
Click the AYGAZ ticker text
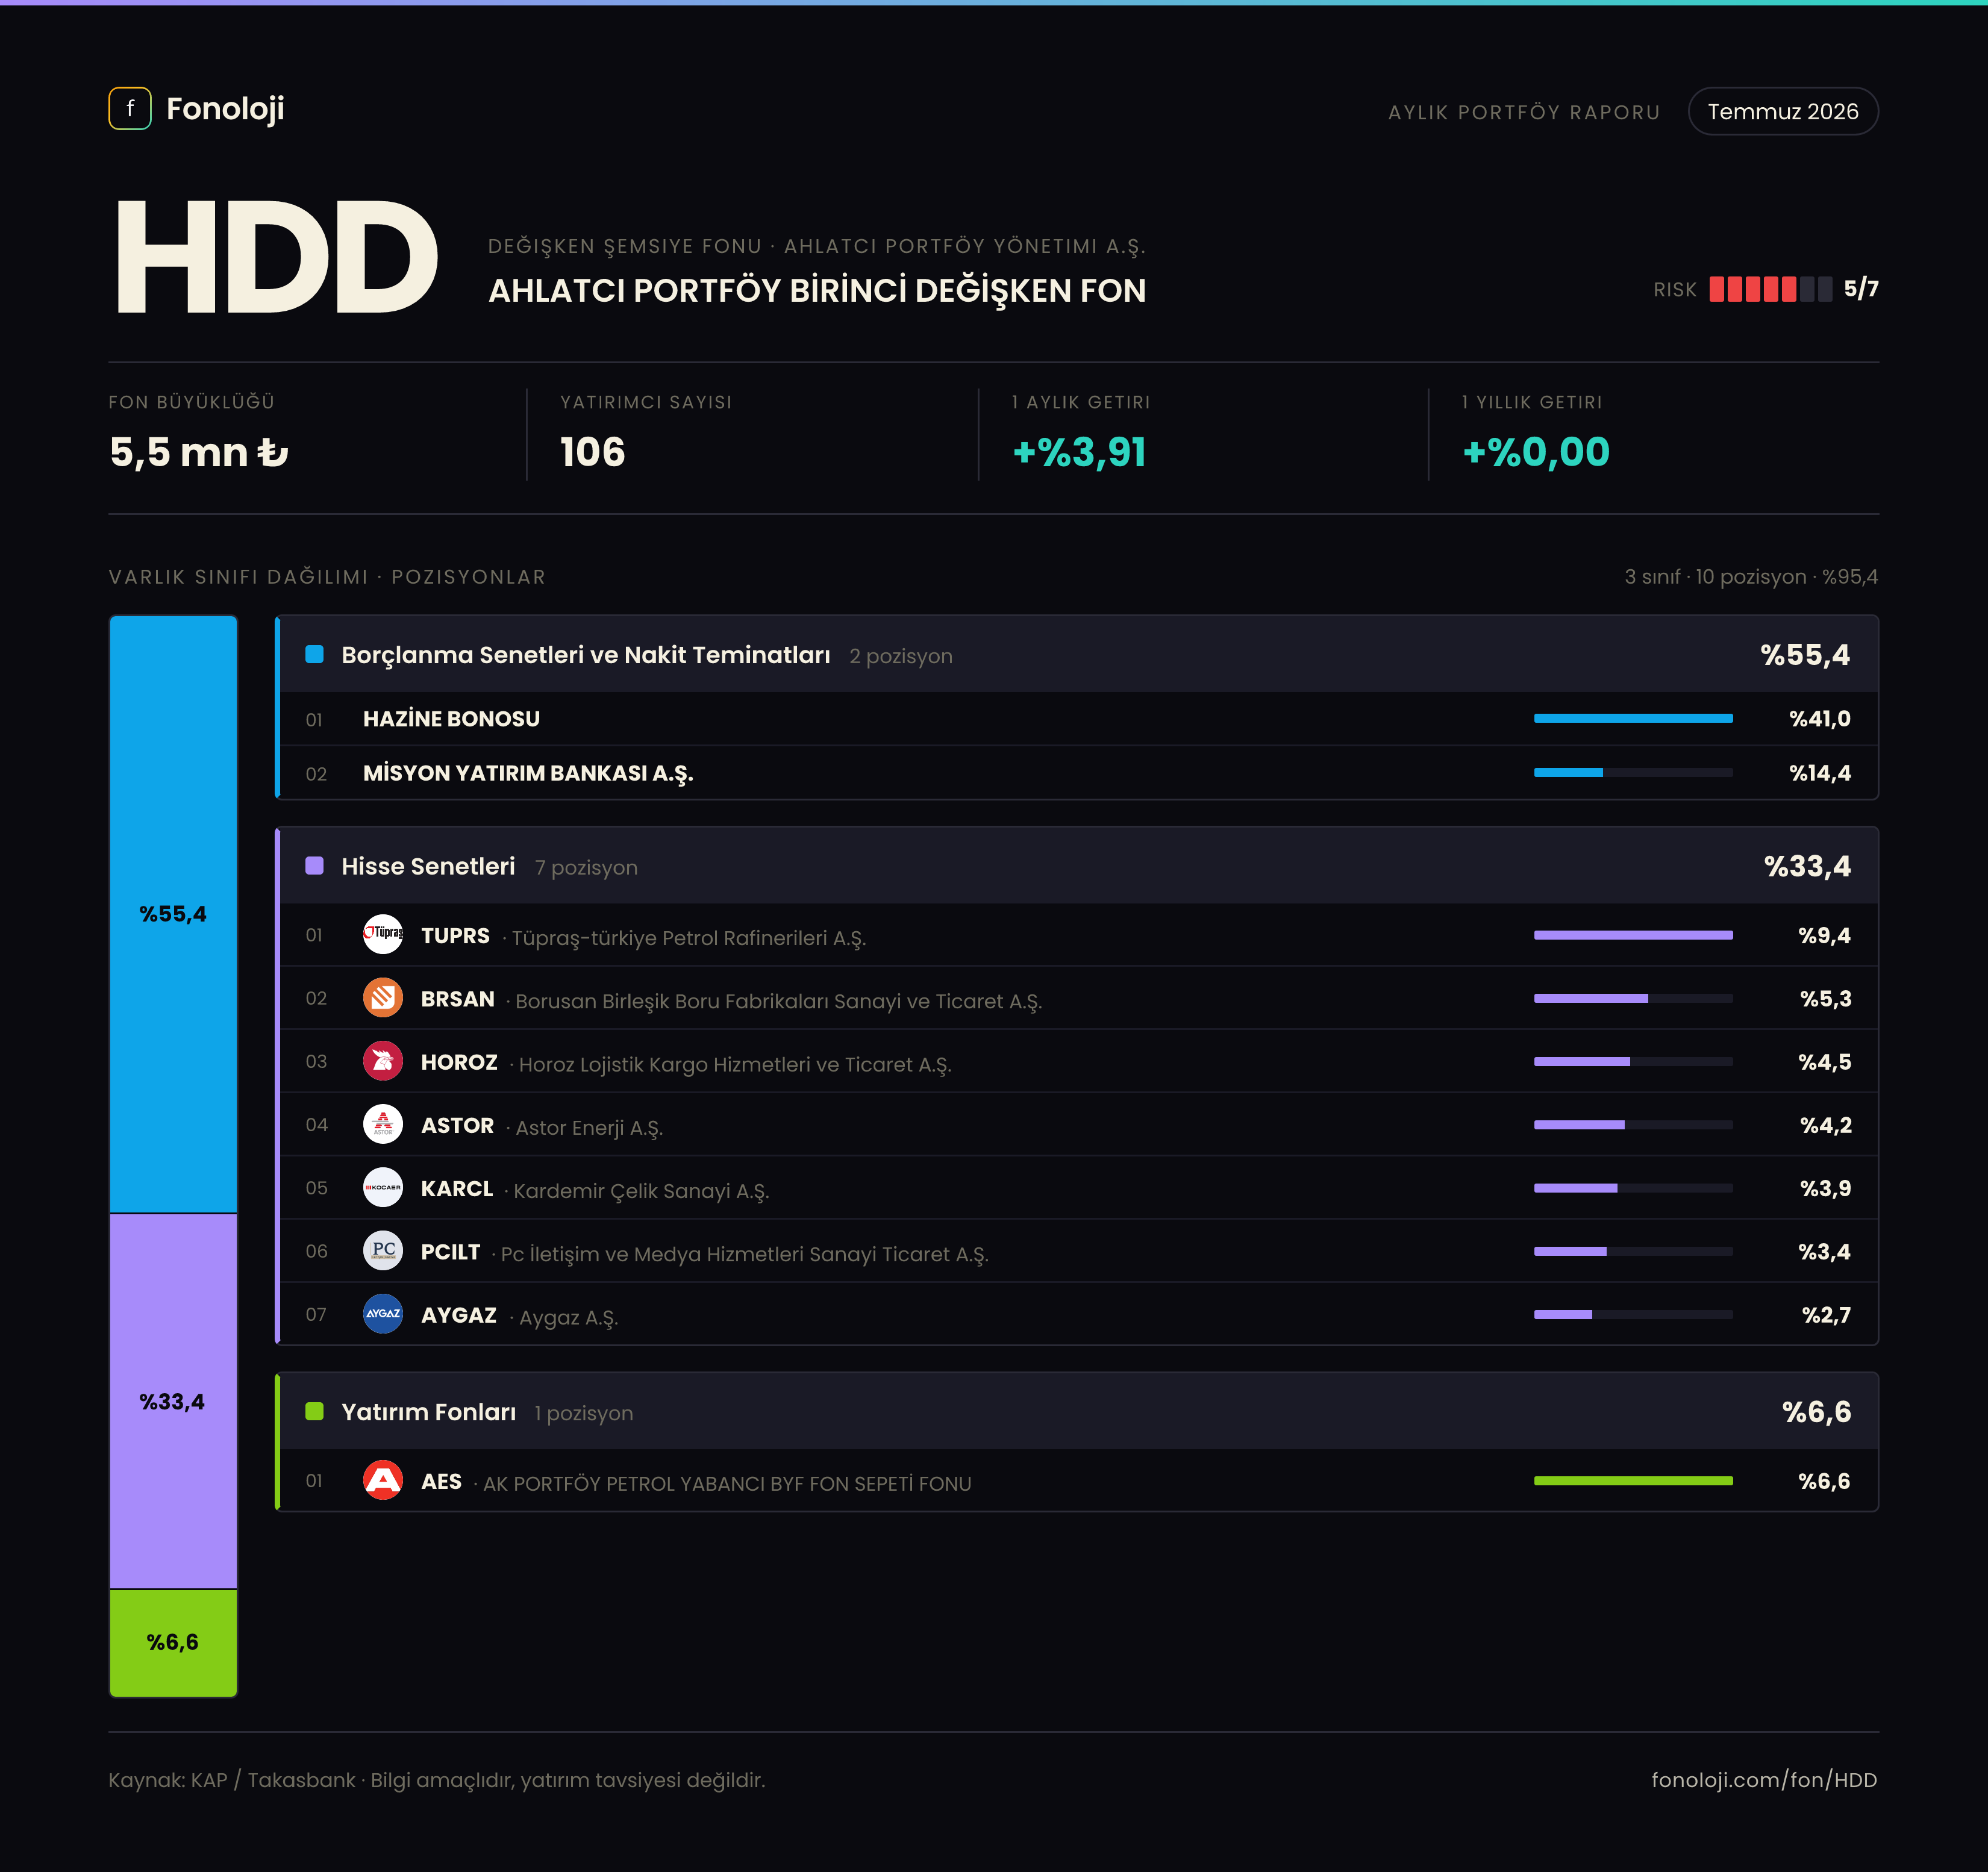tap(459, 1315)
